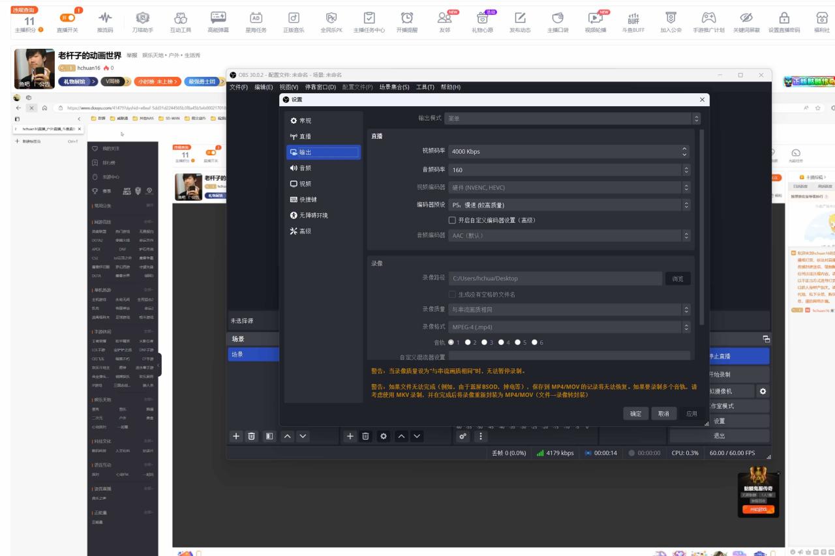Select audio track 6 radio button
The height and width of the screenshot is (556, 835).
tap(535, 342)
